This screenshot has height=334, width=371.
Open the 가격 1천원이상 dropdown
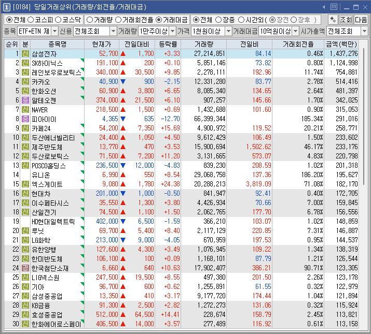(228, 31)
